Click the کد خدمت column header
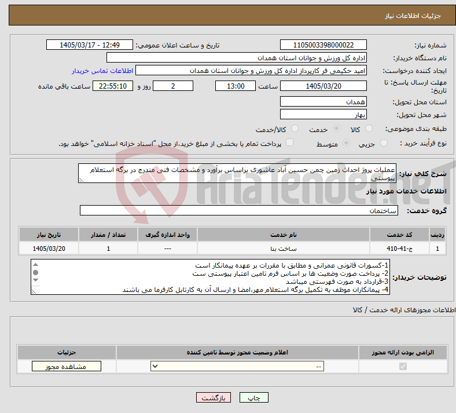The image size is (456, 413). 400,235
